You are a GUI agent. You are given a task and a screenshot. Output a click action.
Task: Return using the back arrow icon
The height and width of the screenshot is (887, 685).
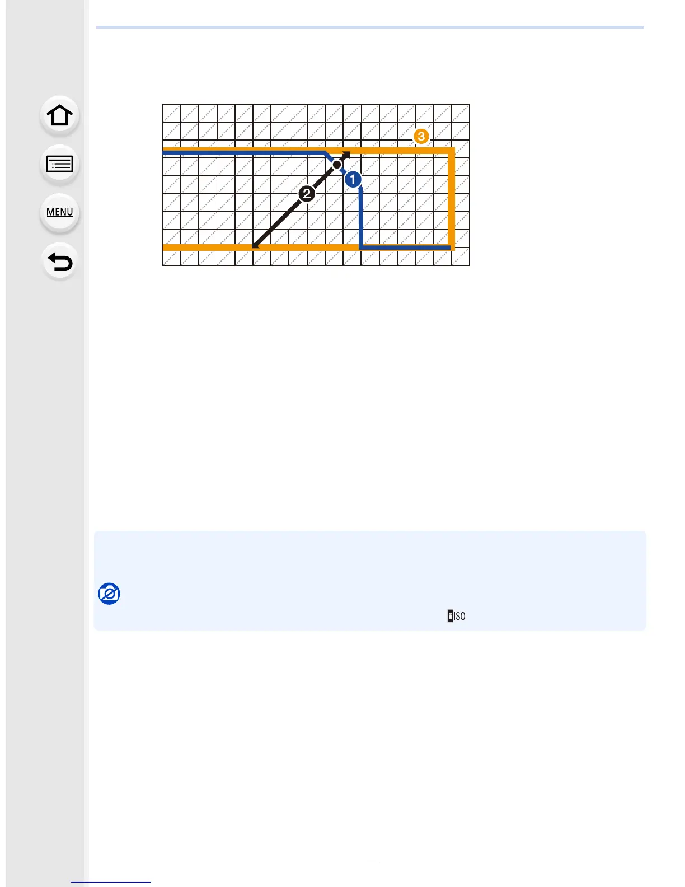60,262
